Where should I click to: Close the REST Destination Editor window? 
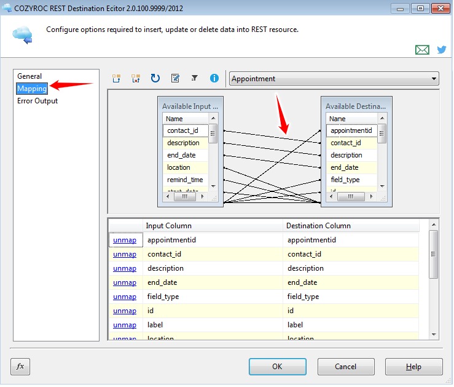click(440, 9)
